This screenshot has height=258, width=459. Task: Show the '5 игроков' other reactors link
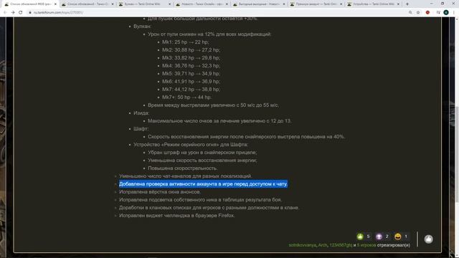pos(366,245)
